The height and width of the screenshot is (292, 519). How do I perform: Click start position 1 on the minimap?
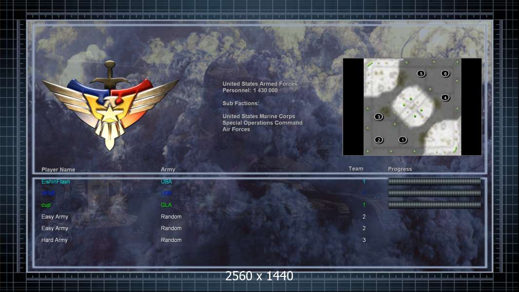click(403, 140)
